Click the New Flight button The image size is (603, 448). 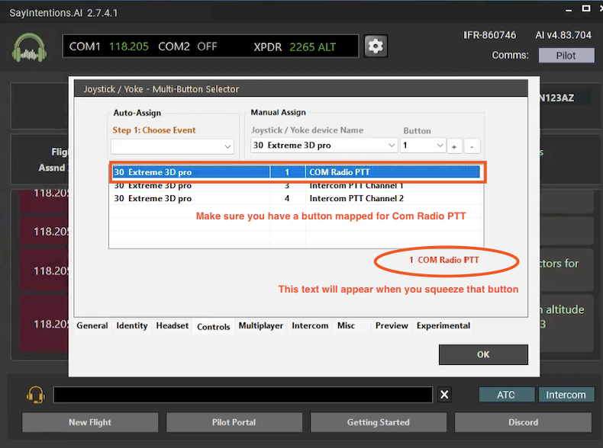pyautogui.click(x=90, y=422)
